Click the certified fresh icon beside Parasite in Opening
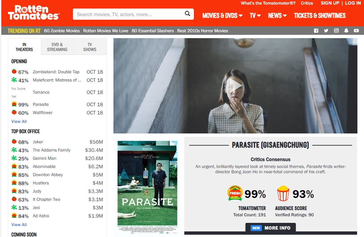This screenshot has width=364, height=237. click(x=14, y=104)
